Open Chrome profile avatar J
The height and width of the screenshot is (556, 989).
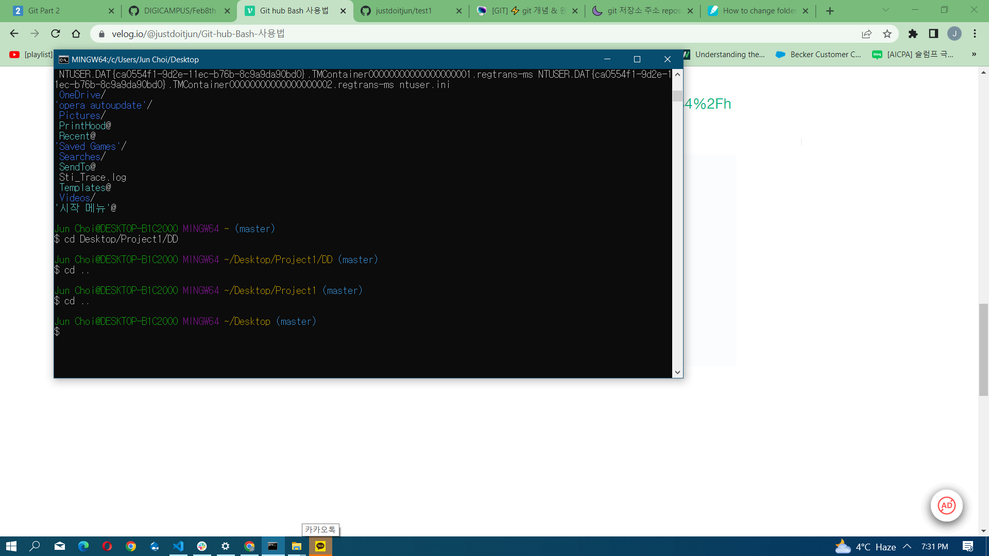tap(954, 34)
